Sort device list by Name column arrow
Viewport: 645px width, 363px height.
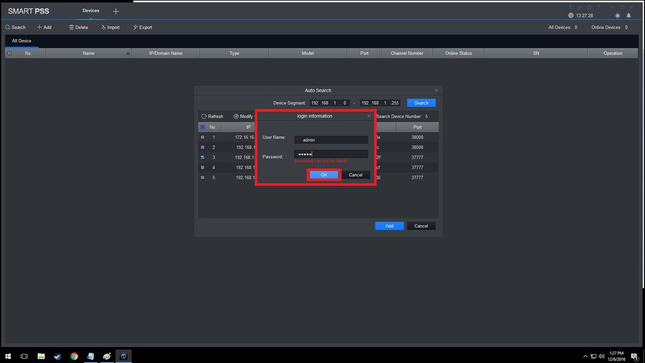point(127,53)
